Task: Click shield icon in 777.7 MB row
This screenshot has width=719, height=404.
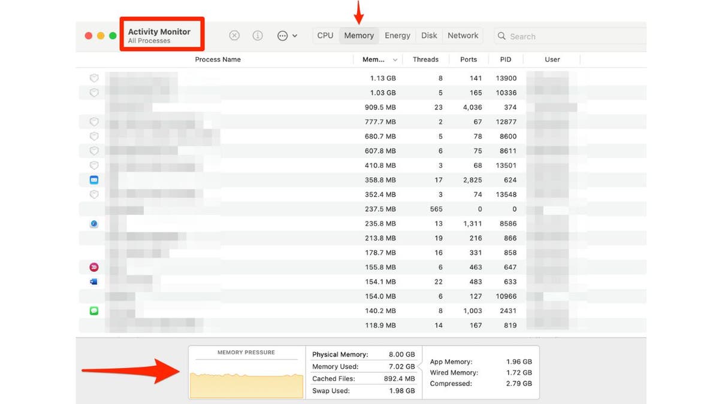Action: pos(94,122)
